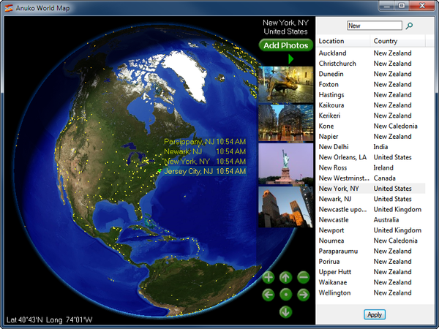Screen dimensions: 439x329
Task: Click the zoom in plus button
Action: (269, 277)
